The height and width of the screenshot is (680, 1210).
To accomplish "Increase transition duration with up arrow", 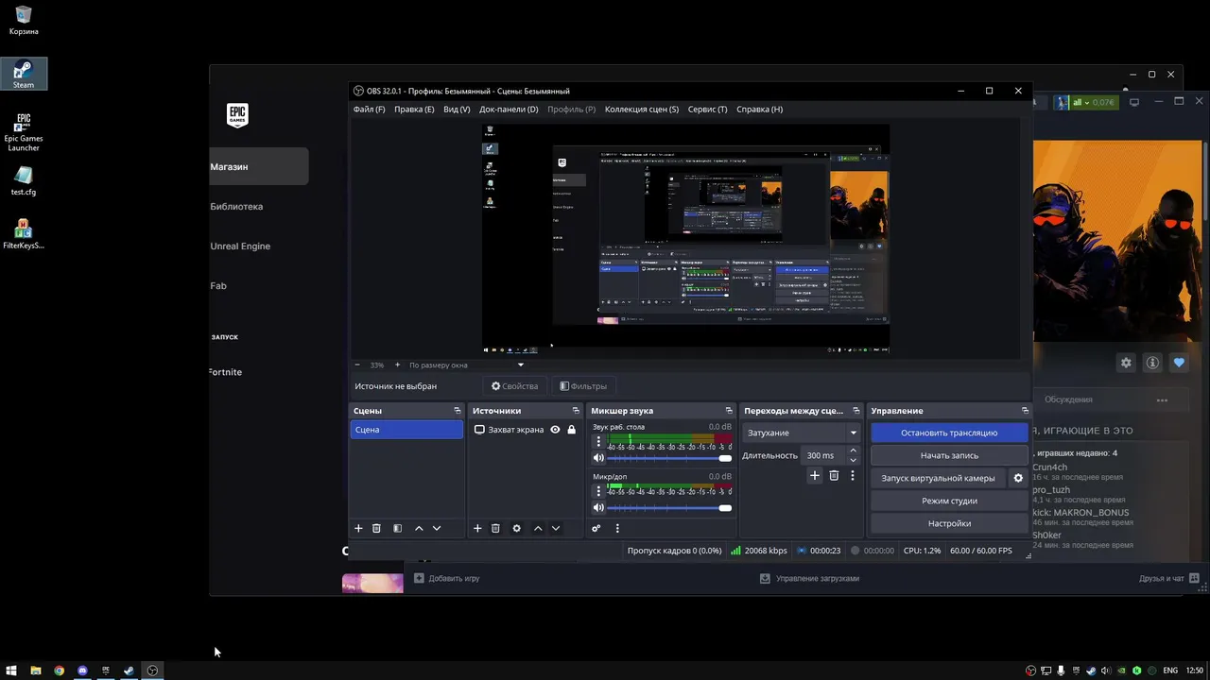I will [853, 450].
